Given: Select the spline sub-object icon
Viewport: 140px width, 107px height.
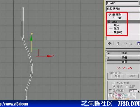Looking at the screenshot, I should point(130,68).
